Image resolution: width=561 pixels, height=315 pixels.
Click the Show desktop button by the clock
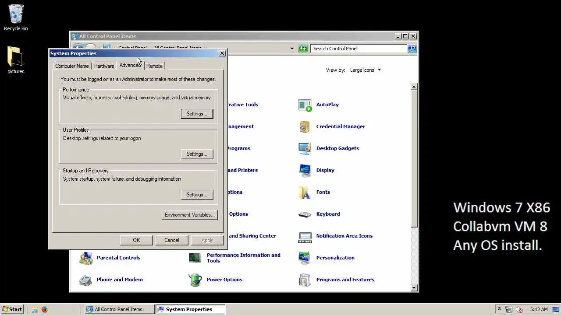pyautogui.click(x=555, y=309)
